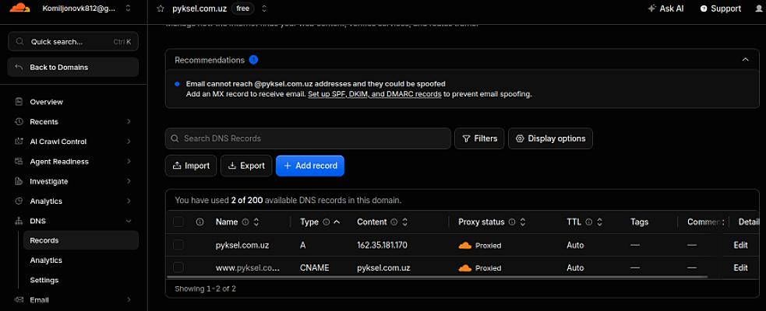Image resolution: width=766 pixels, height=311 pixels.
Task: Expand AI Crawl Control chevron
Action: pyautogui.click(x=129, y=142)
